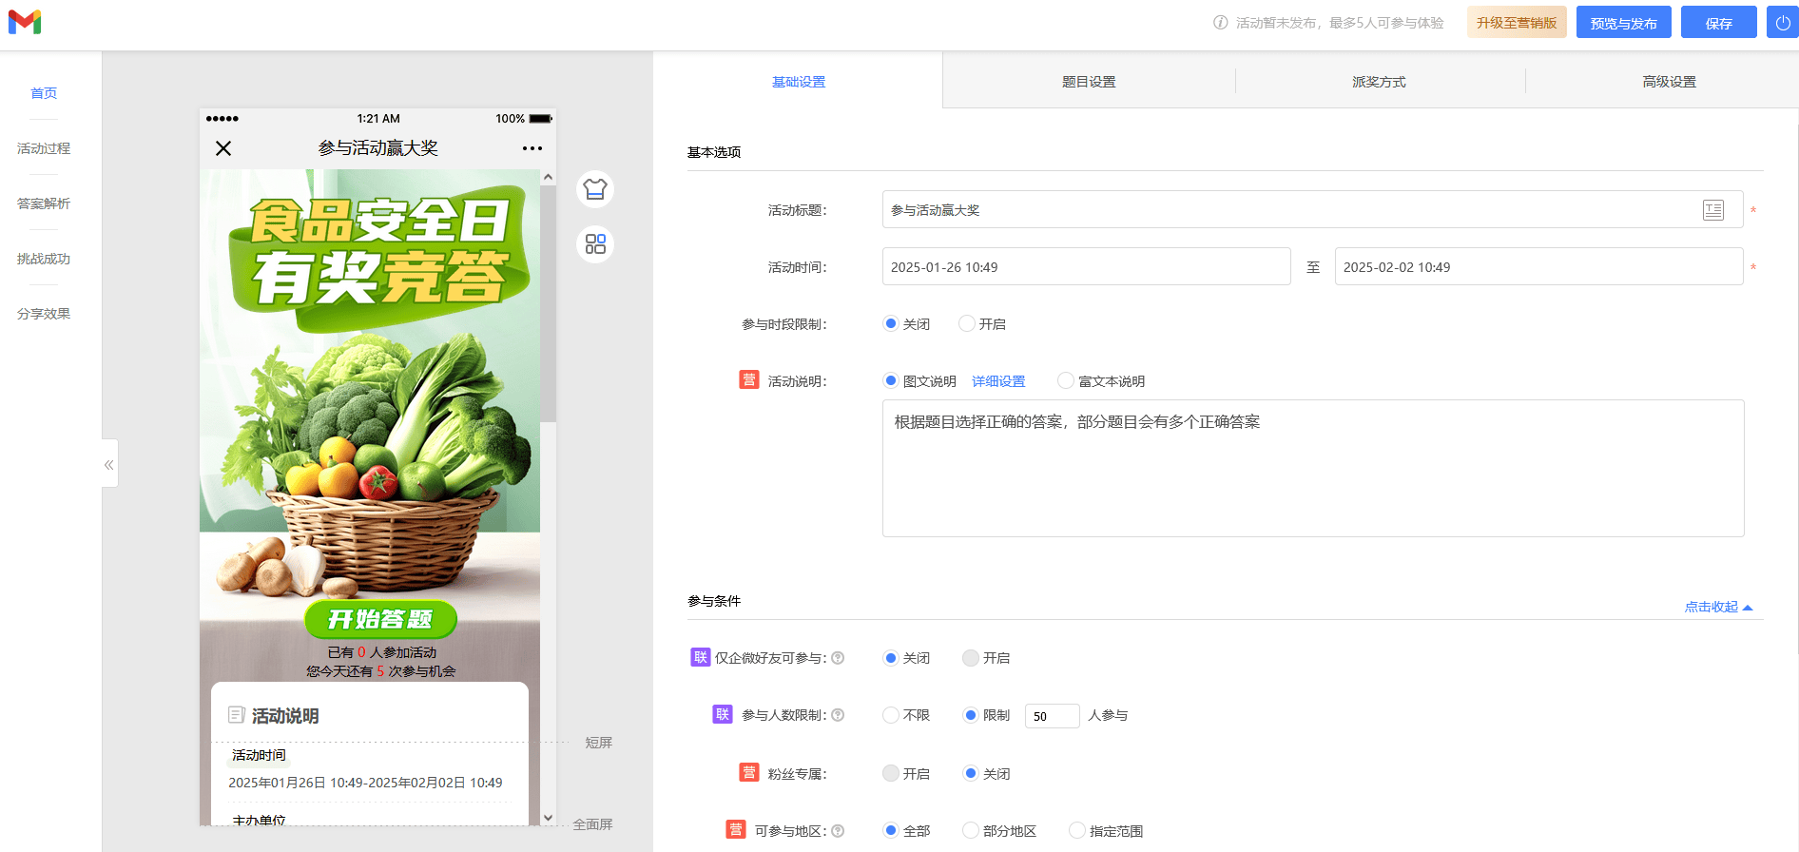Collapse sidebar with double chevron handle
This screenshot has width=1799, height=852.
[x=109, y=464]
